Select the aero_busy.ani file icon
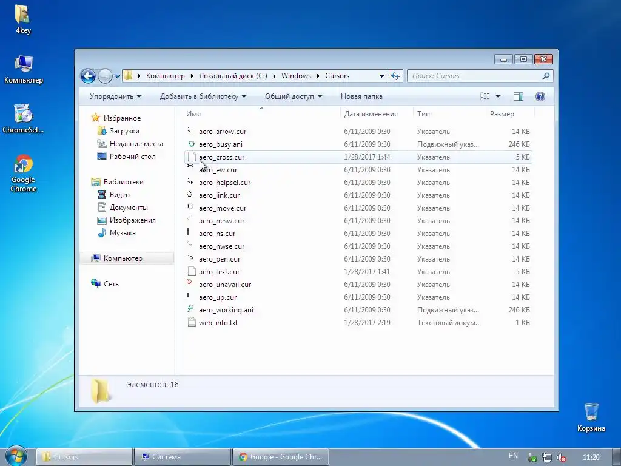 click(191, 144)
